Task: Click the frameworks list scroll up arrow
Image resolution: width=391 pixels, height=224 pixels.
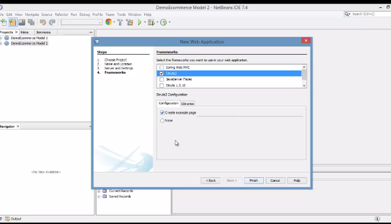Action: tap(304, 67)
